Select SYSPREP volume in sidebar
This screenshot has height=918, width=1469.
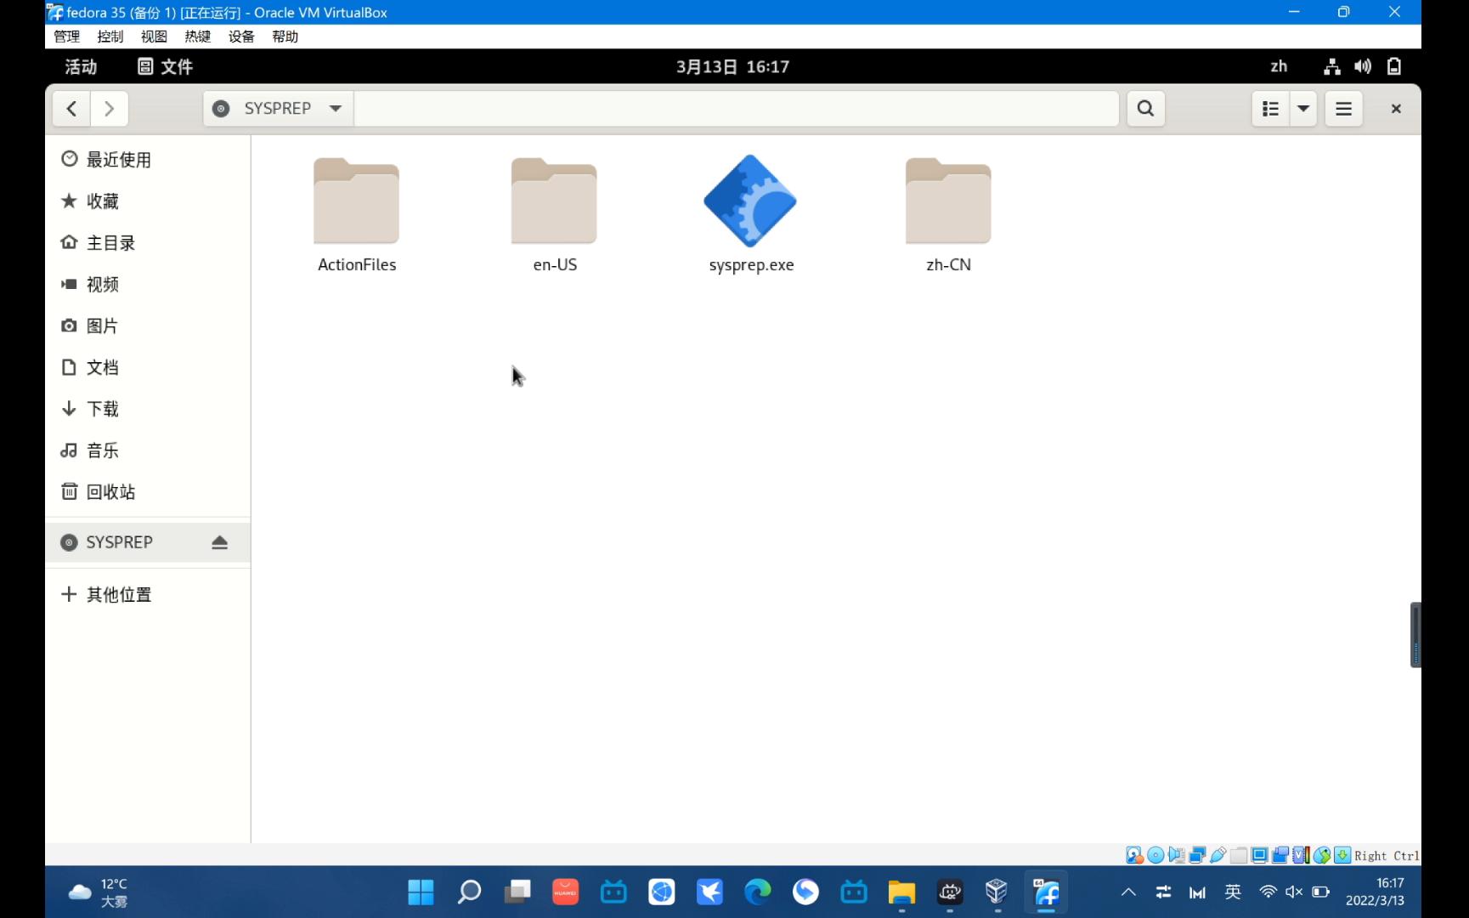tap(148, 542)
